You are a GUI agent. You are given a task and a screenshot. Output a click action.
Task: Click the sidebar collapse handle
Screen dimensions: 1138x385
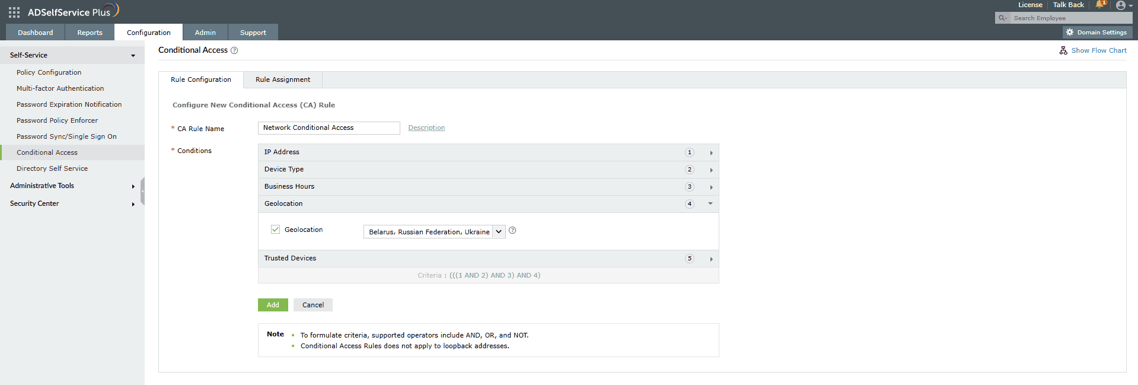click(x=142, y=191)
